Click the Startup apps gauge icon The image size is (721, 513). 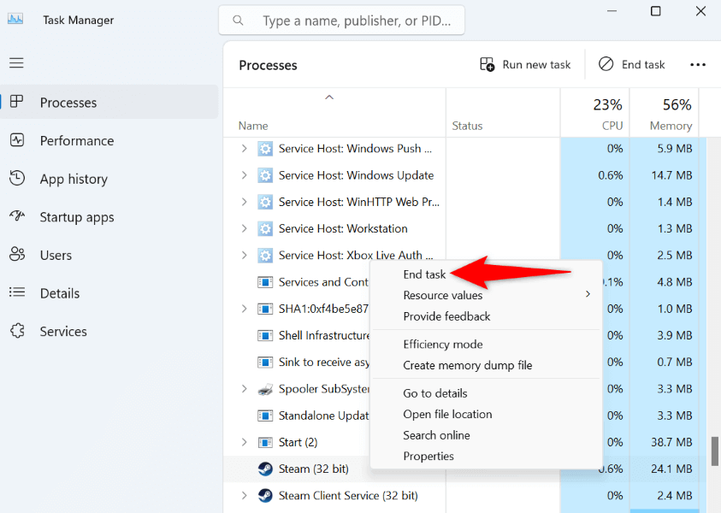point(17,216)
